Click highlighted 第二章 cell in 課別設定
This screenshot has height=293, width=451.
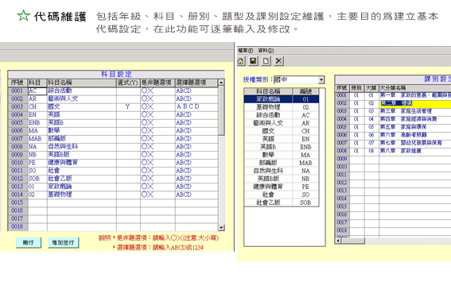pos(415,103)
